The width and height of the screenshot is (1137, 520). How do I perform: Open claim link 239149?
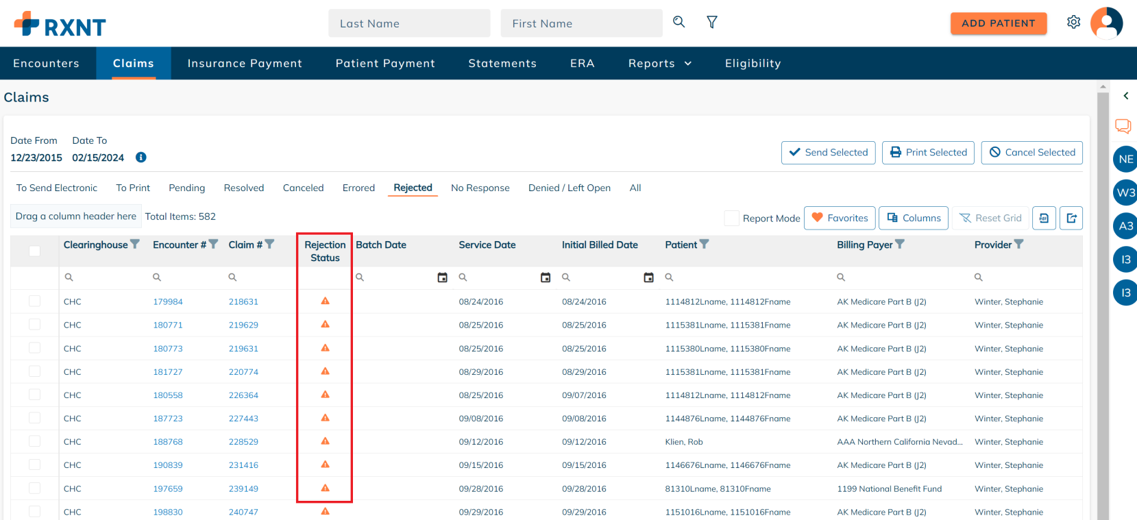243,488
